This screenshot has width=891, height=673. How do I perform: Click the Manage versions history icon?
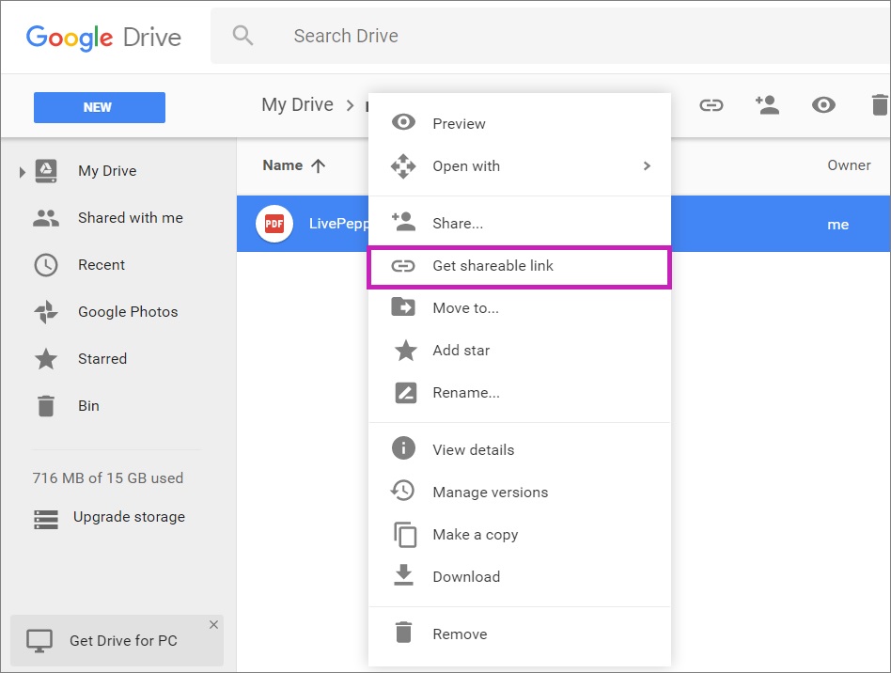click(403, 491)
